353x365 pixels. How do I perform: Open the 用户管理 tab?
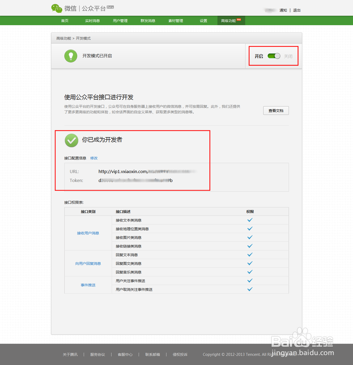click(x=120, y=21)
